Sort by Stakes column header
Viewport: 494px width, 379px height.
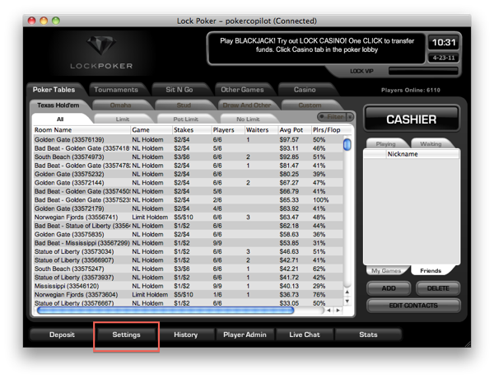pos(192,130)
